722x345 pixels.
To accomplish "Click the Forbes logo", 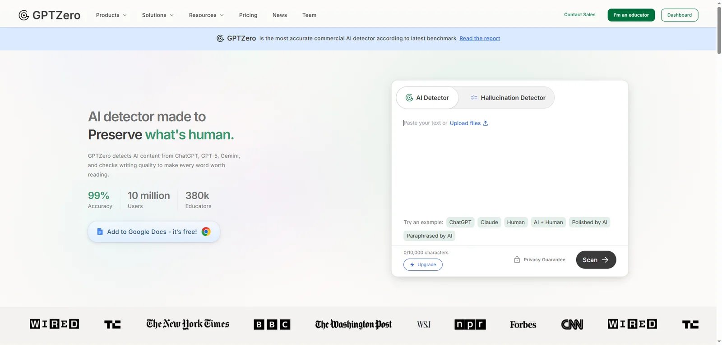I will [523, 324].
